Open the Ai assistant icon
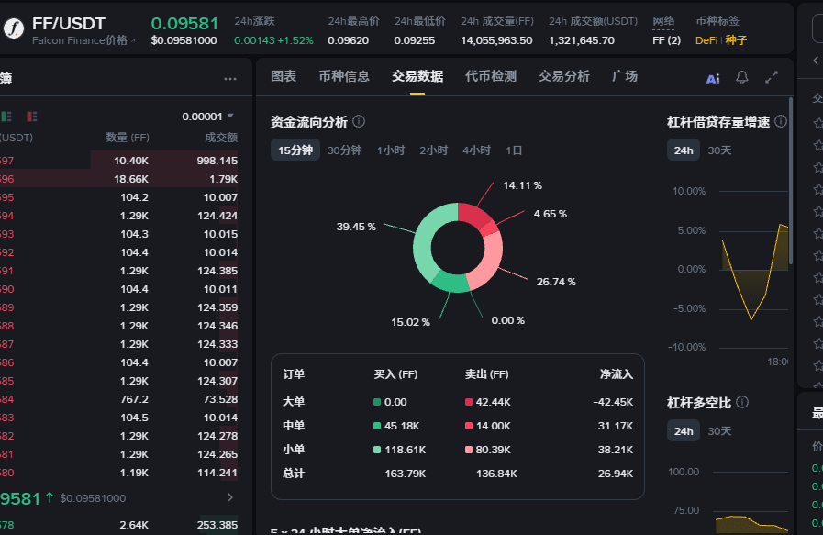 tap(713, 79)
